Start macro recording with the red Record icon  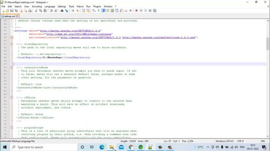(136, 10)
